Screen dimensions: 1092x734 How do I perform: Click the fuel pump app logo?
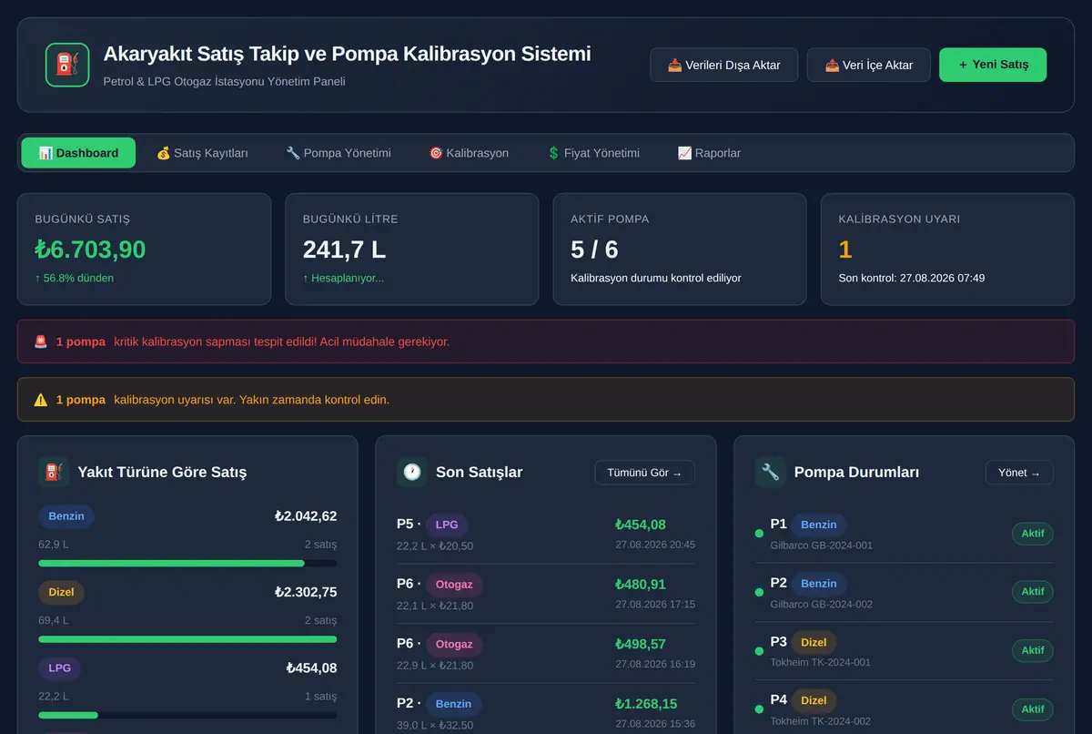pos(67,65)
